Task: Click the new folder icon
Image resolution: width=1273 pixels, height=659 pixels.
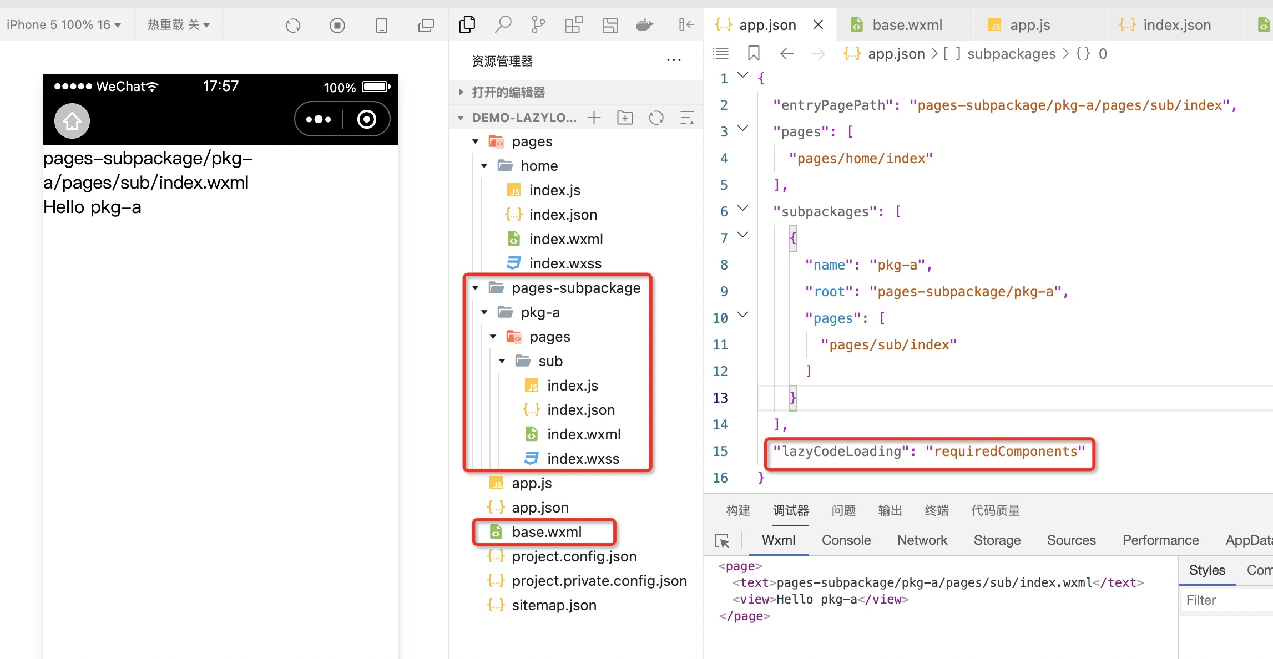Action: (x=625, y=118)
